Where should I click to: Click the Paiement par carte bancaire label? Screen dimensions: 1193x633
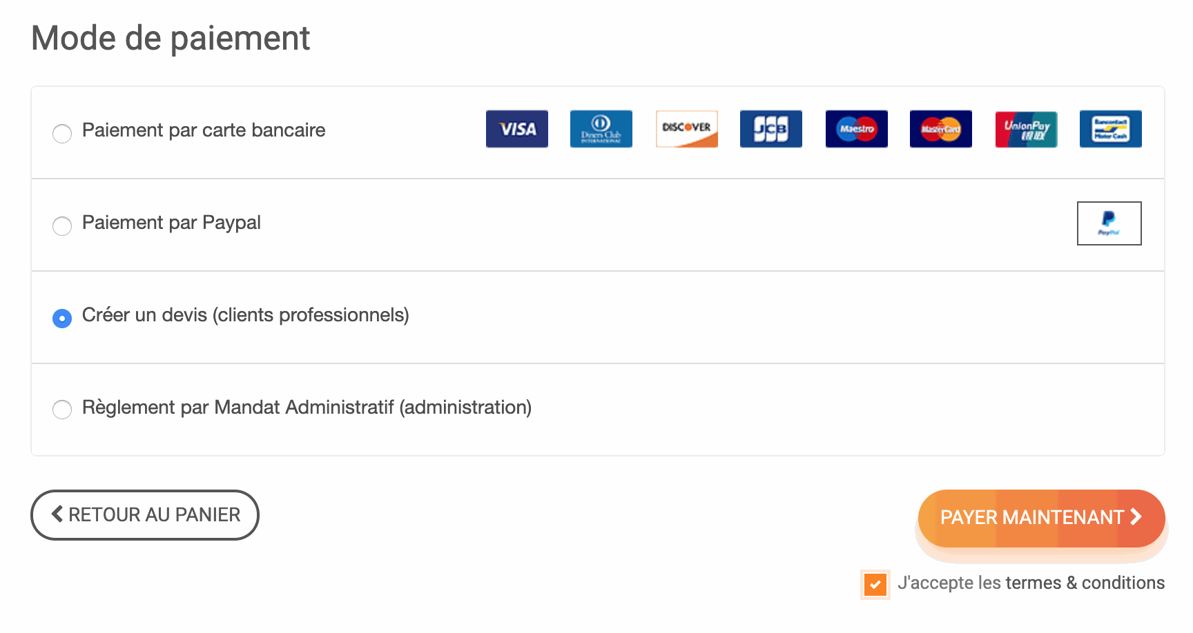point(204,130)
